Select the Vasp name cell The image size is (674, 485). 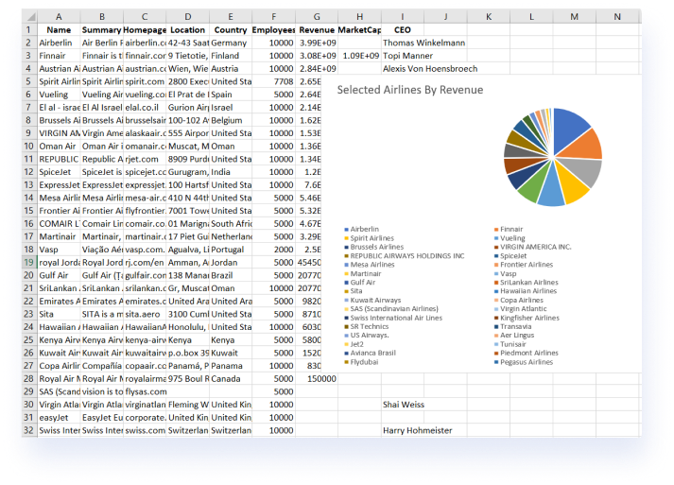click(59, 250)
